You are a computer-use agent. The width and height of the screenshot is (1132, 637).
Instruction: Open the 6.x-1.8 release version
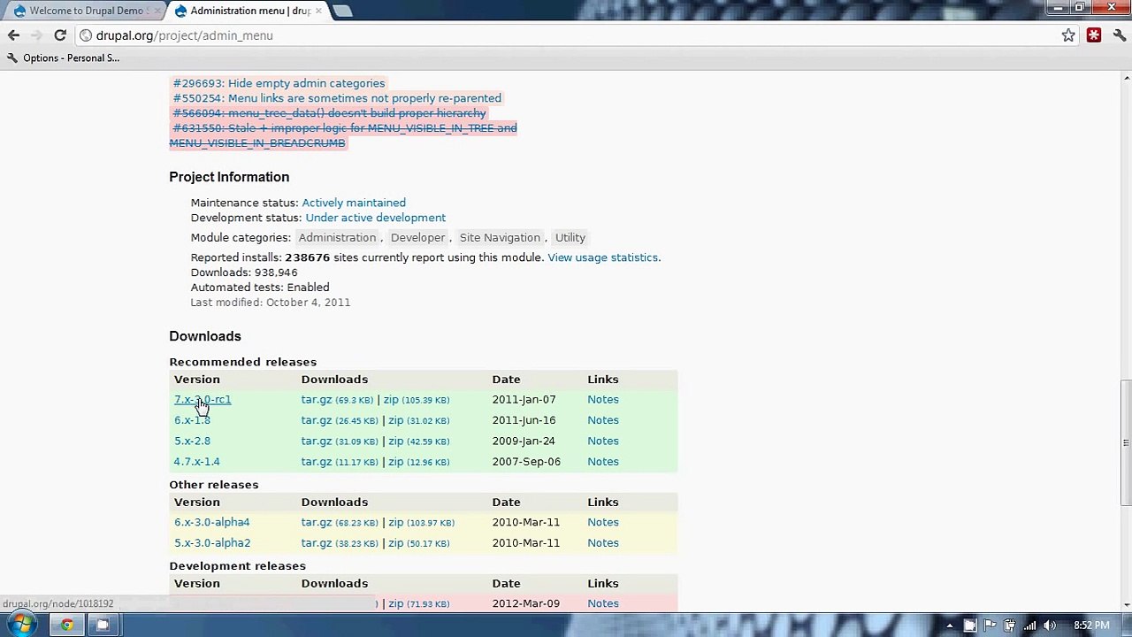[192, 420]
